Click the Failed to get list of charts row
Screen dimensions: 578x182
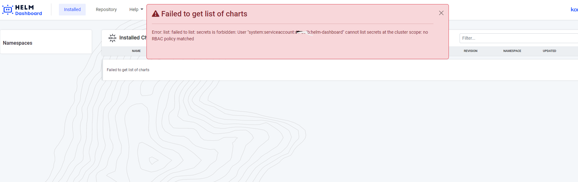pos(128,70)
